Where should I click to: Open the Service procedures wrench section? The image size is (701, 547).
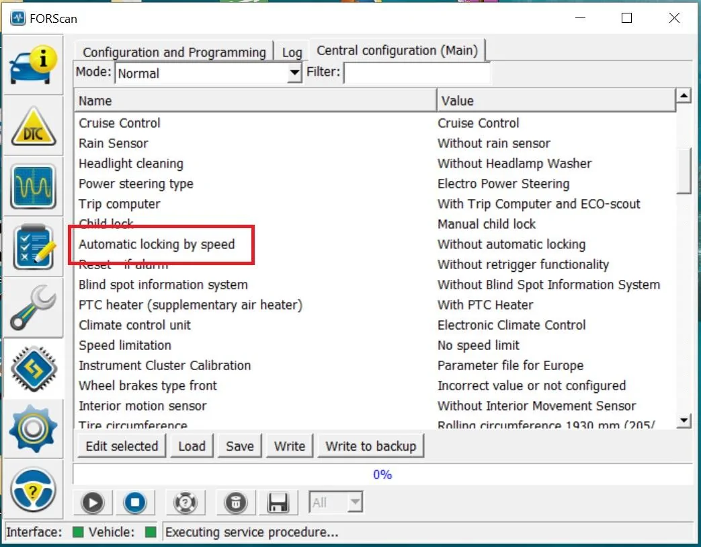tap(34, 307)
